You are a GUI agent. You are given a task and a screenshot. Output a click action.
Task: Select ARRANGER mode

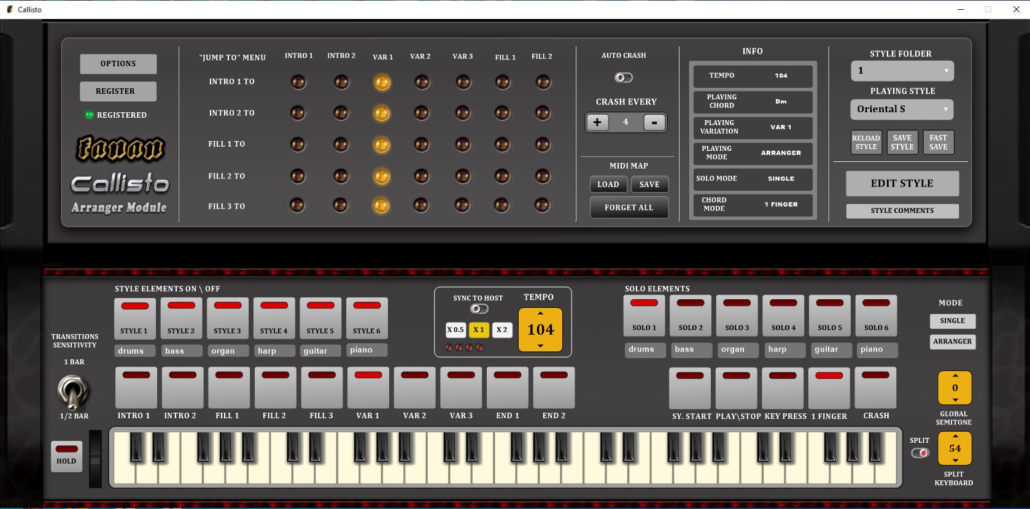[952, 342]
